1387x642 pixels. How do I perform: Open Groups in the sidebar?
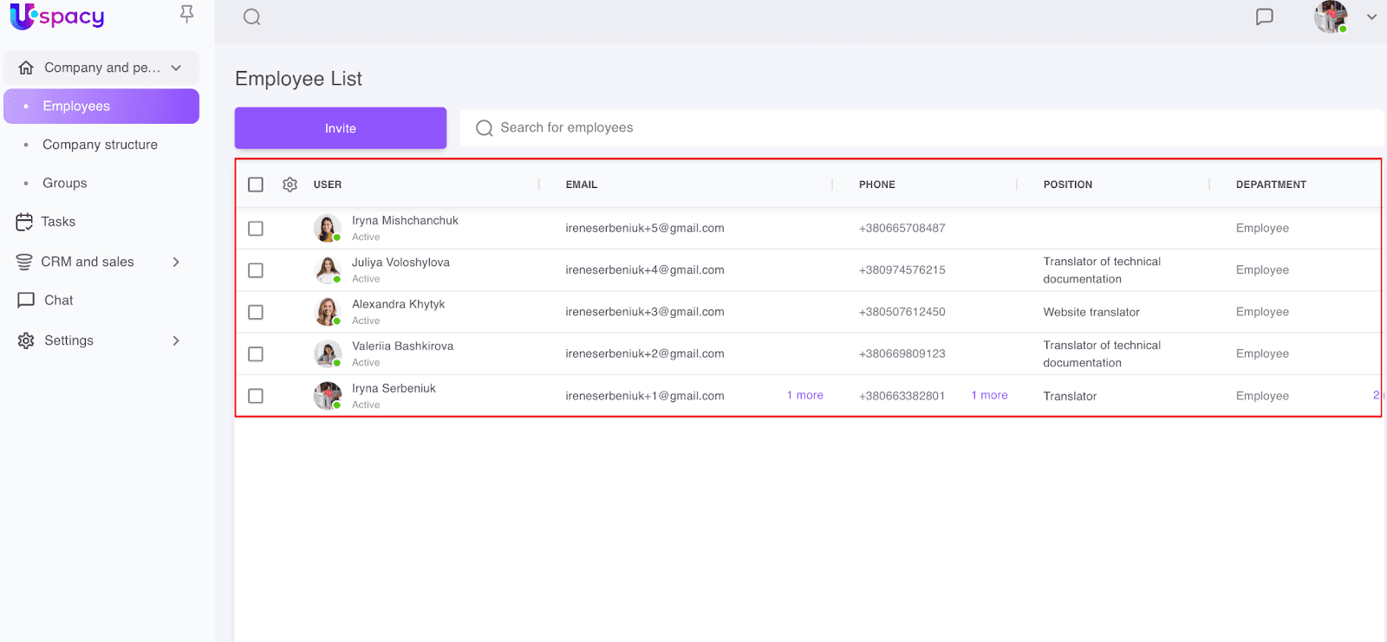[x=65, y=184]
